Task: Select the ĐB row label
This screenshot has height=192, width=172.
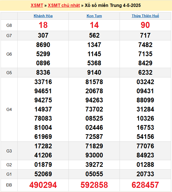Action: (9, 185)
